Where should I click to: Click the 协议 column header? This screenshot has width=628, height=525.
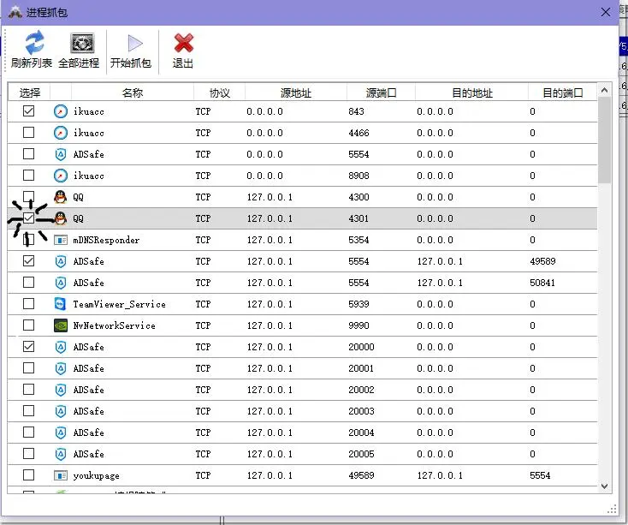[x=219, y=92]
